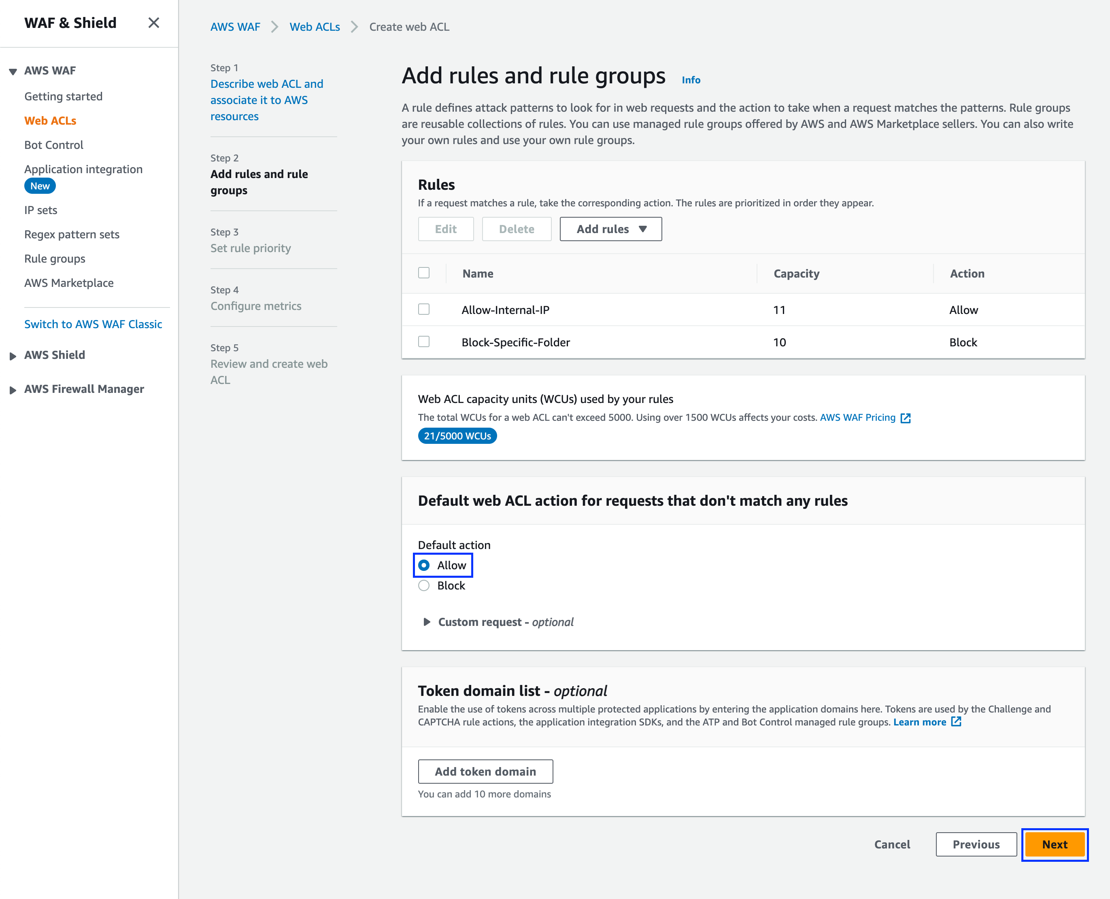This screenshot has width=1110, height=899.
Task: Click AWS Firewall Manager section label
Action: pyautogui.click(x=84, y=389)
